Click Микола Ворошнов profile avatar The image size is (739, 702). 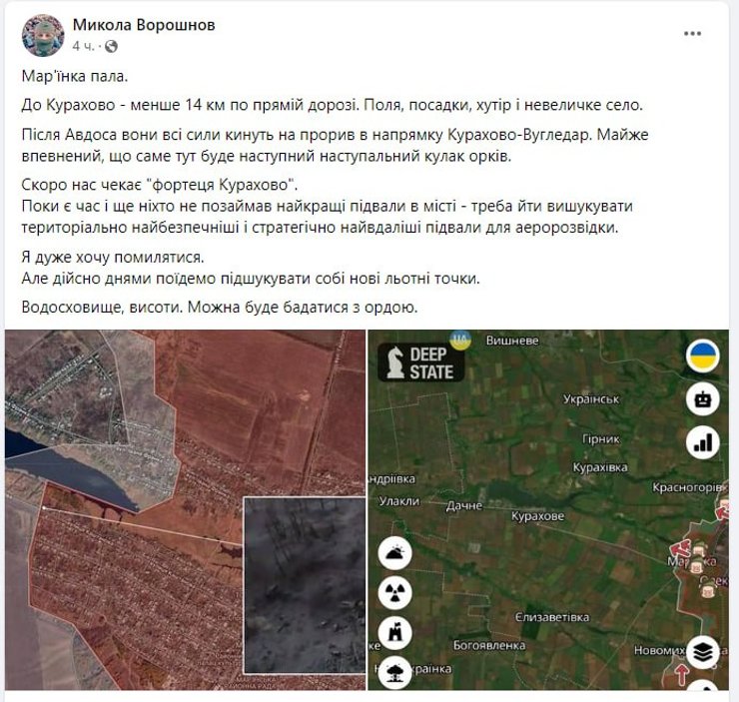coord(43,35)
